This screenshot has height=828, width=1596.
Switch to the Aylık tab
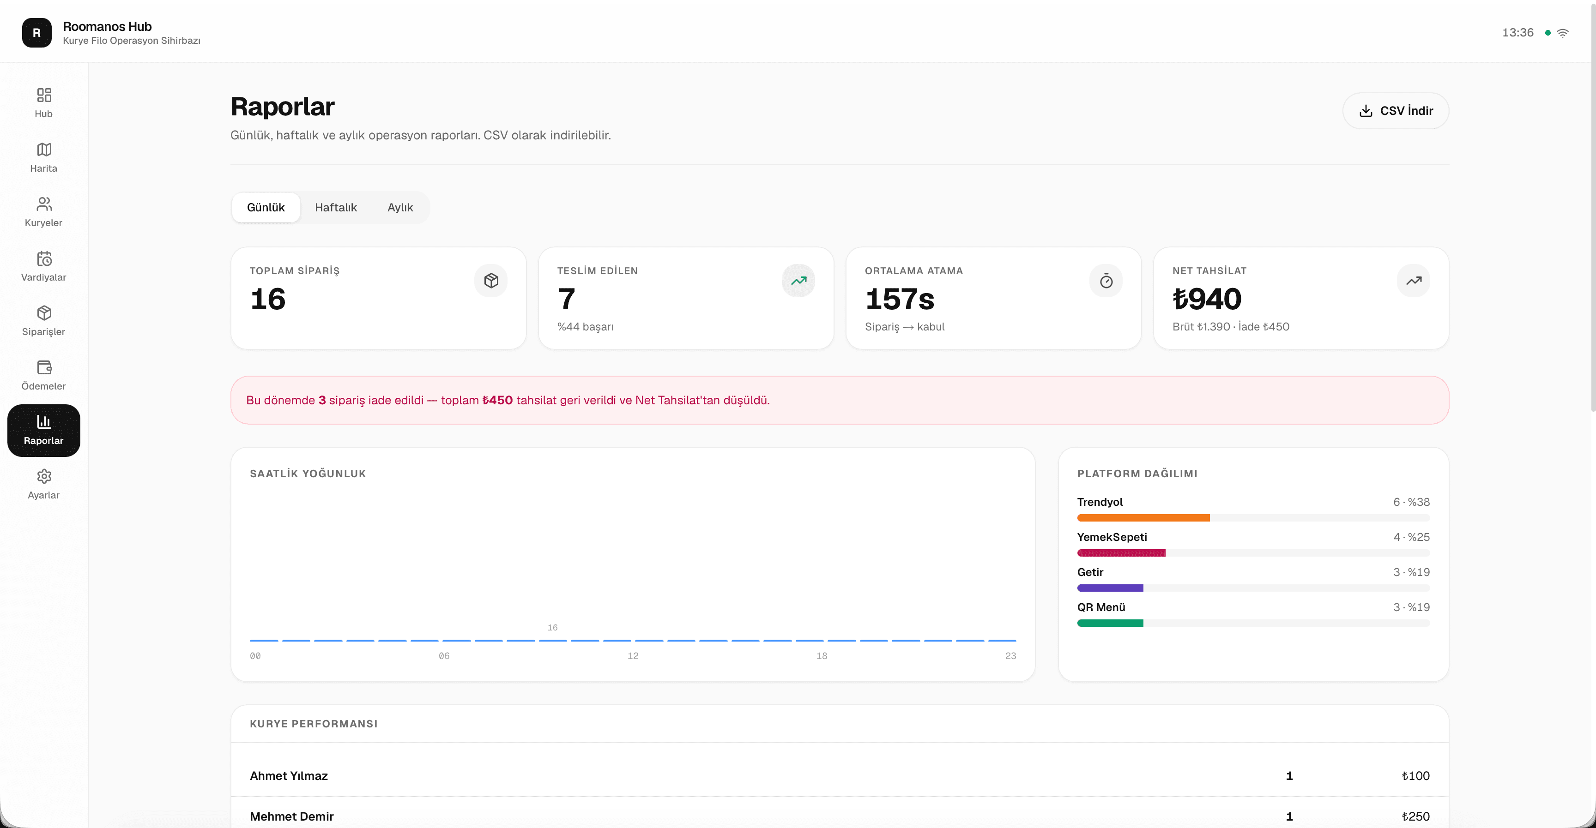[400, 208]
